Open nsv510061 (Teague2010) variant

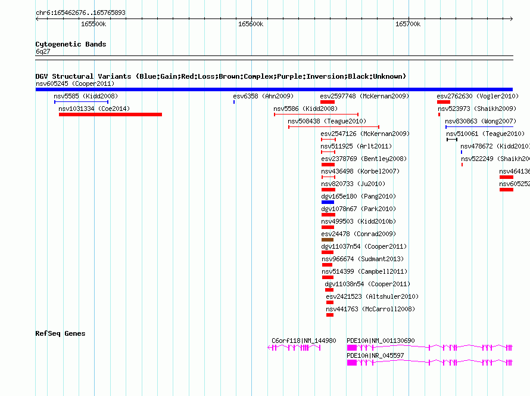485,134
